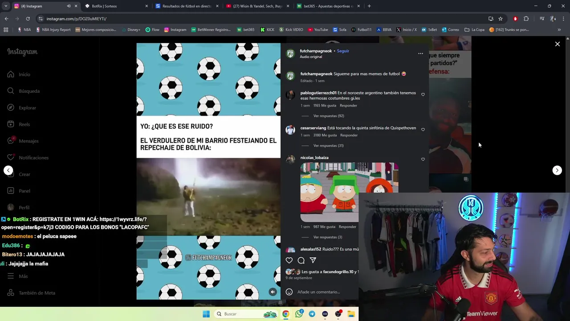Like nicolas_lobaiza's comment
The width and height of the screenshot is (570, 321).
click(x=423, y=159)
